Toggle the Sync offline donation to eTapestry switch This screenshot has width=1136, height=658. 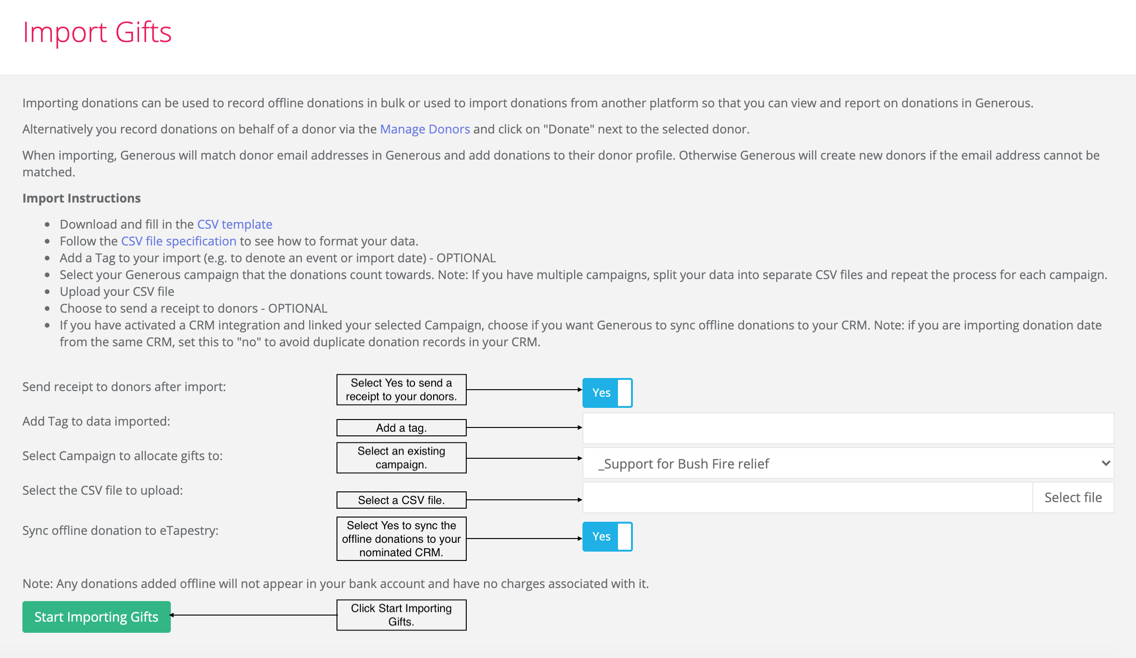[x=607, y=536]
